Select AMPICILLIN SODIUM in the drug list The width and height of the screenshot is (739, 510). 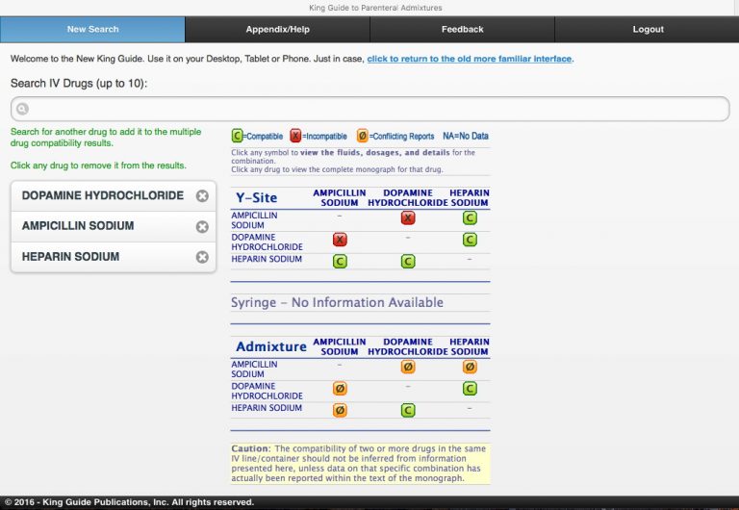78,226
